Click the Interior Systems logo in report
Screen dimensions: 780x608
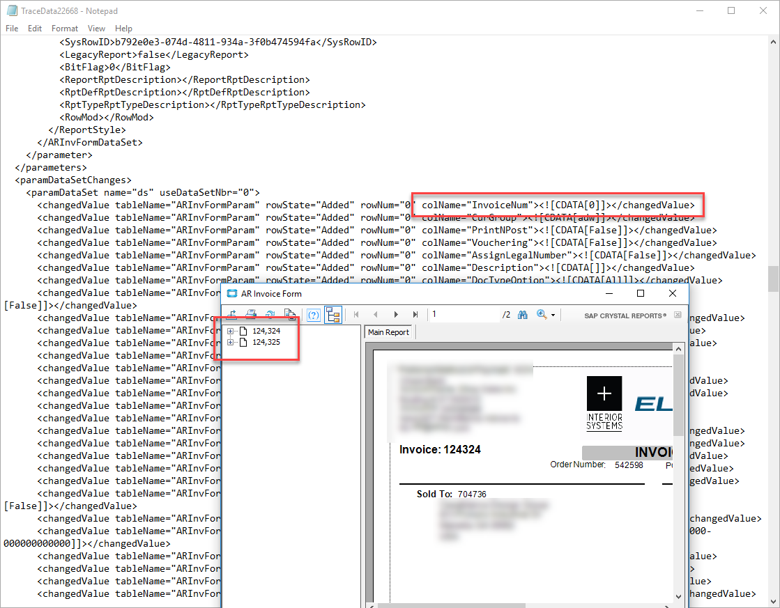tap(604, 404)
